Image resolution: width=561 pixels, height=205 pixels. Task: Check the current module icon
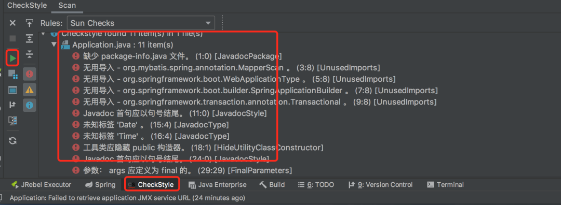point(13,75)
